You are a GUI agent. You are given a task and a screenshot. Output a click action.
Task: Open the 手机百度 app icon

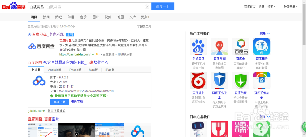tap(198, 46)
